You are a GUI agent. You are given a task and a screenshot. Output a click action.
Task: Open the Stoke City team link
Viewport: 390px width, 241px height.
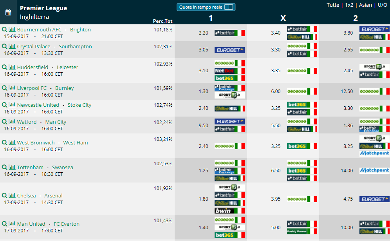[x=79, y=105]
